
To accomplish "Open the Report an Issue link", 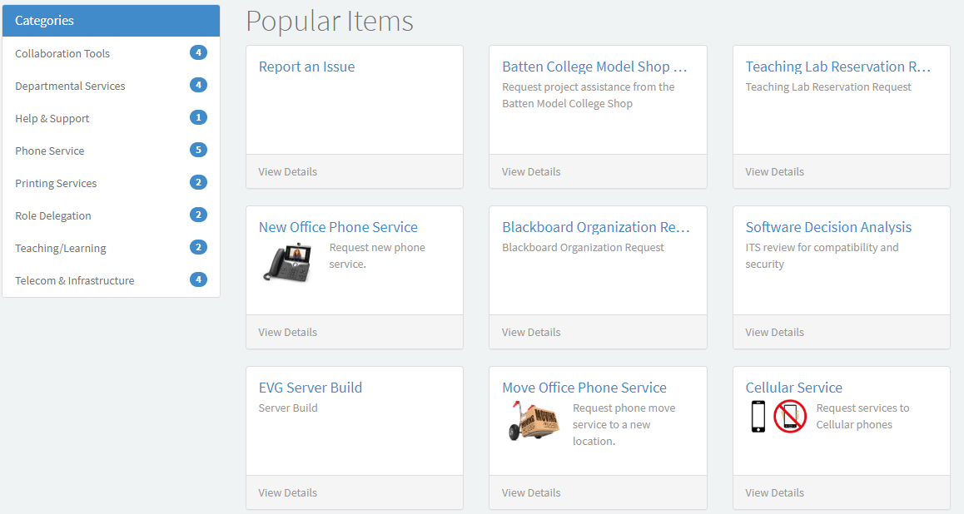I will pos(306,67).
